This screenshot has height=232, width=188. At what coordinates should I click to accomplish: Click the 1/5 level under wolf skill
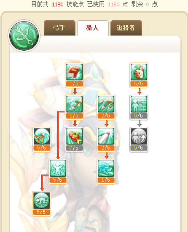coord(106,180)
